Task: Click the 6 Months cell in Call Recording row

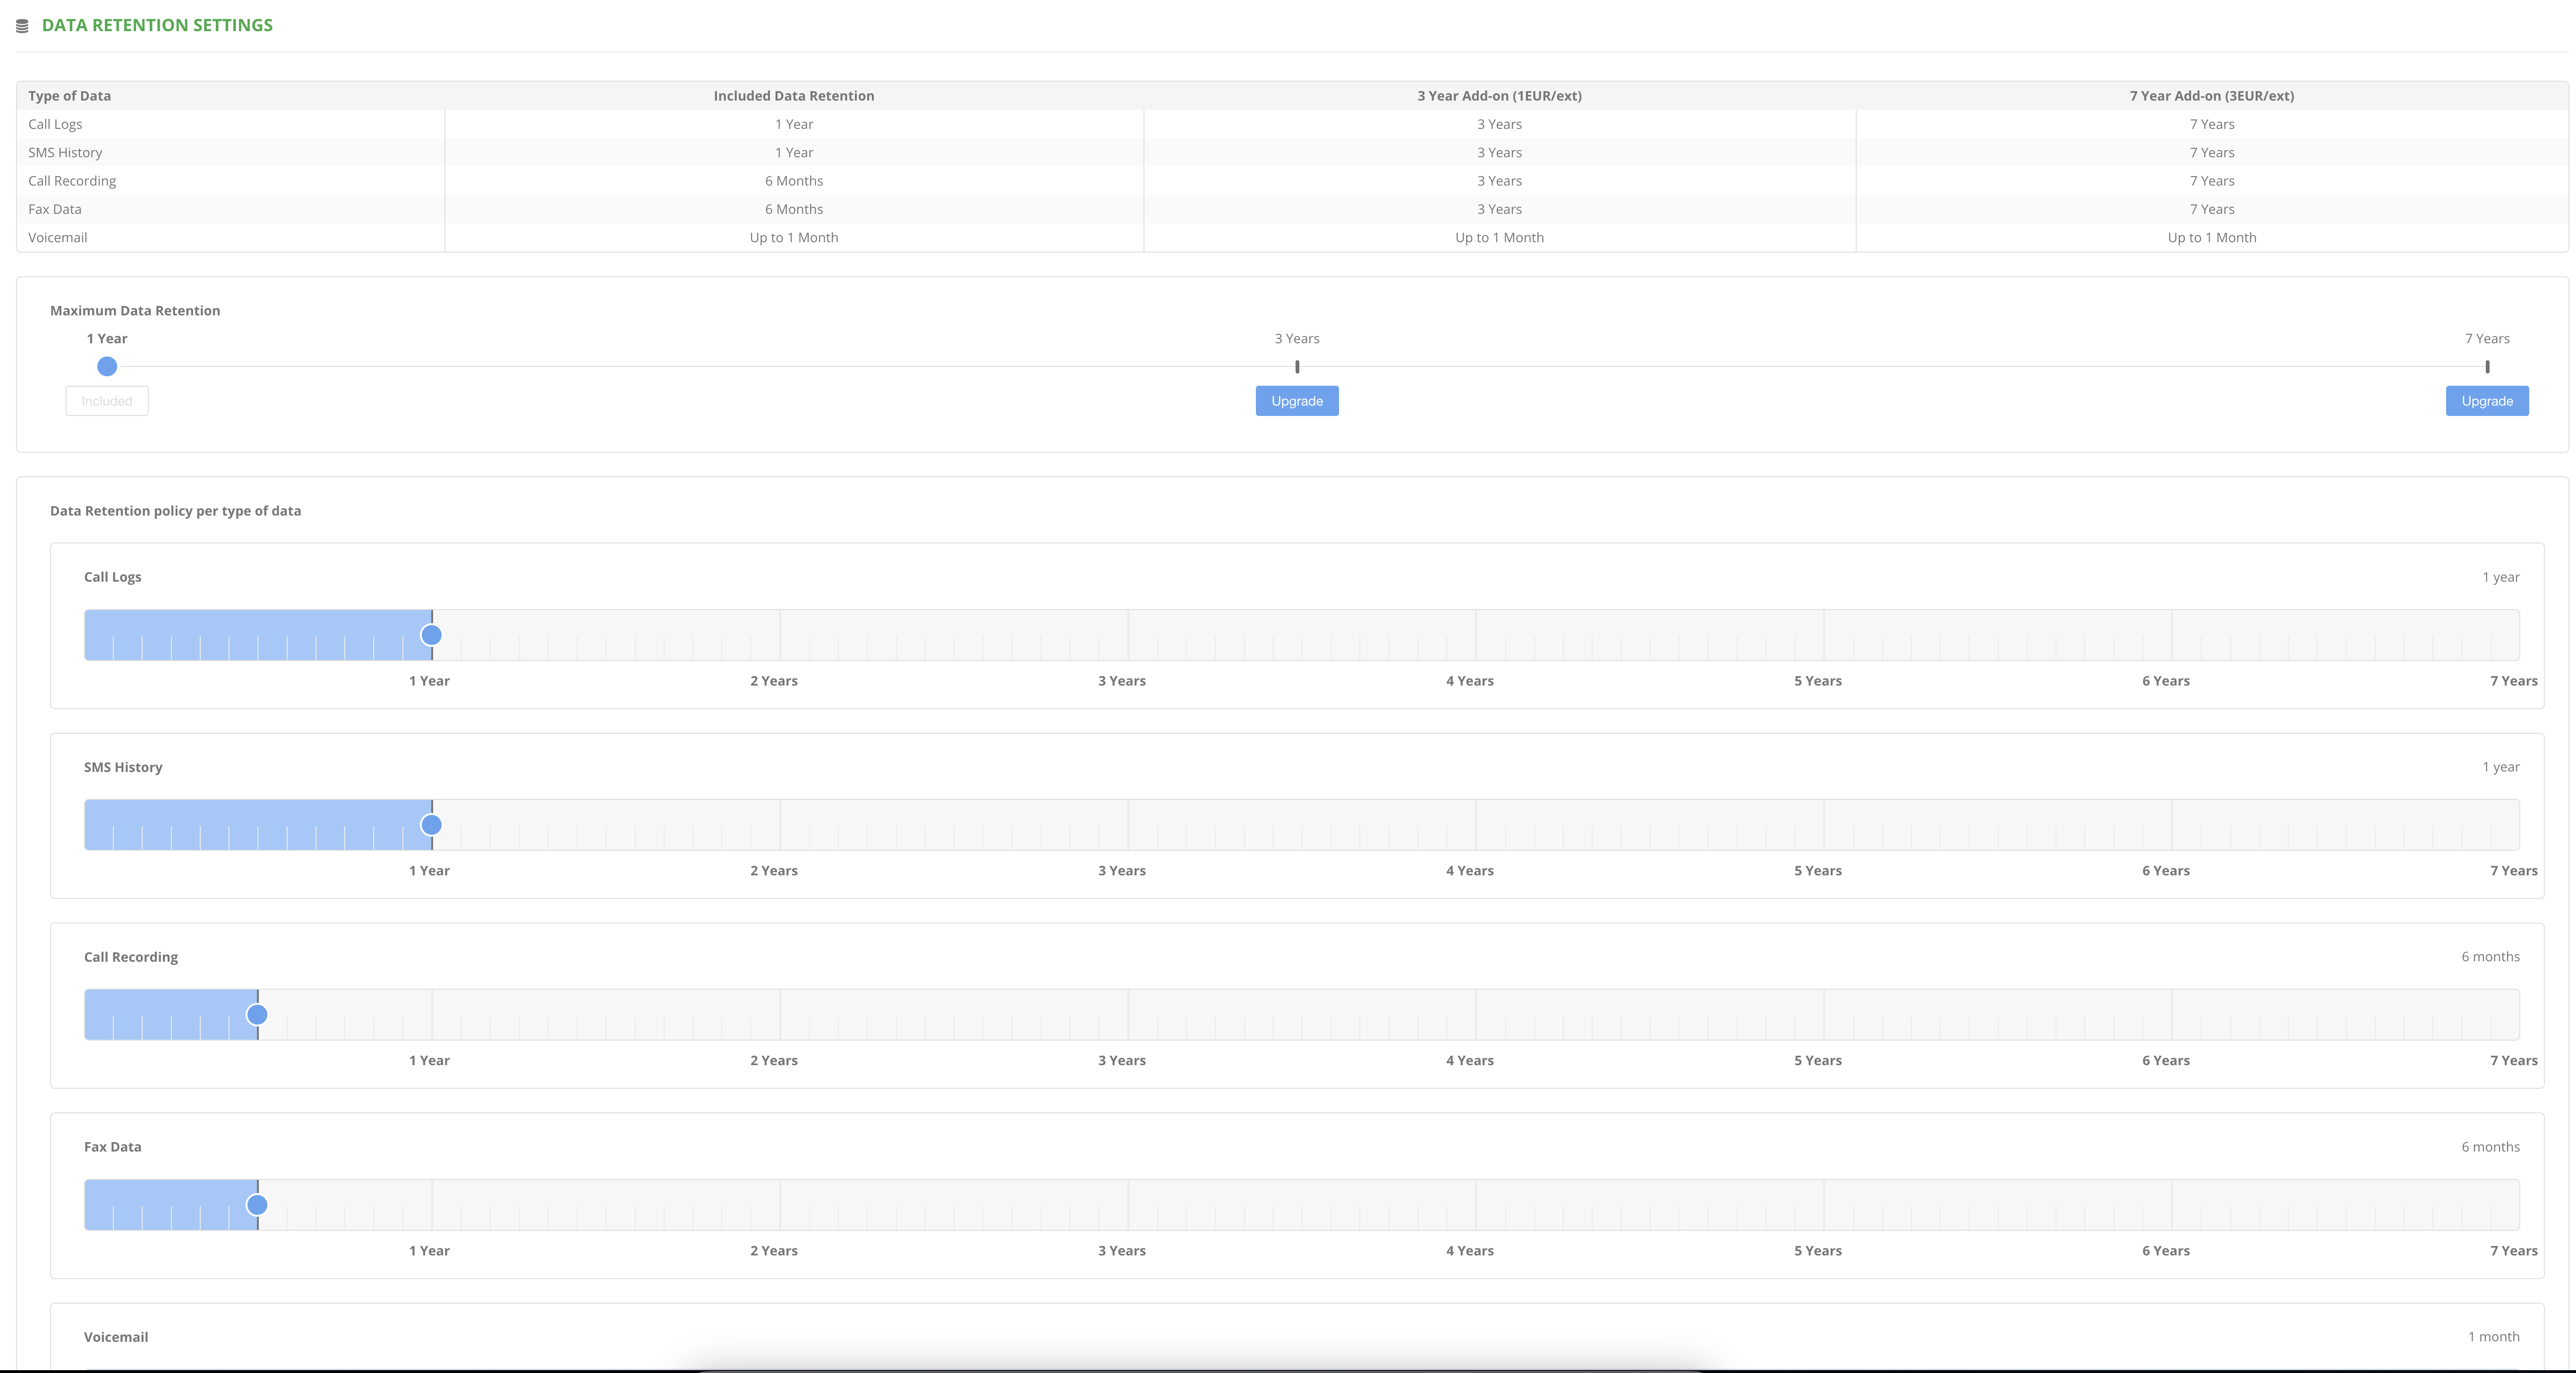Action: click(x=794, y=181)
